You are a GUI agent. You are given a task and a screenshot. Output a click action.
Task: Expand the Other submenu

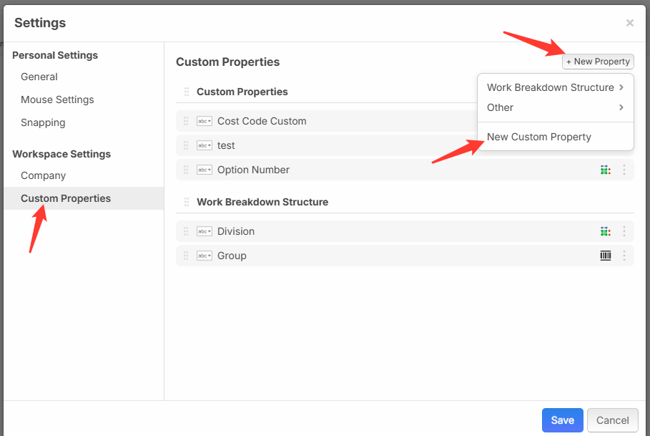(x=555, y=107)
